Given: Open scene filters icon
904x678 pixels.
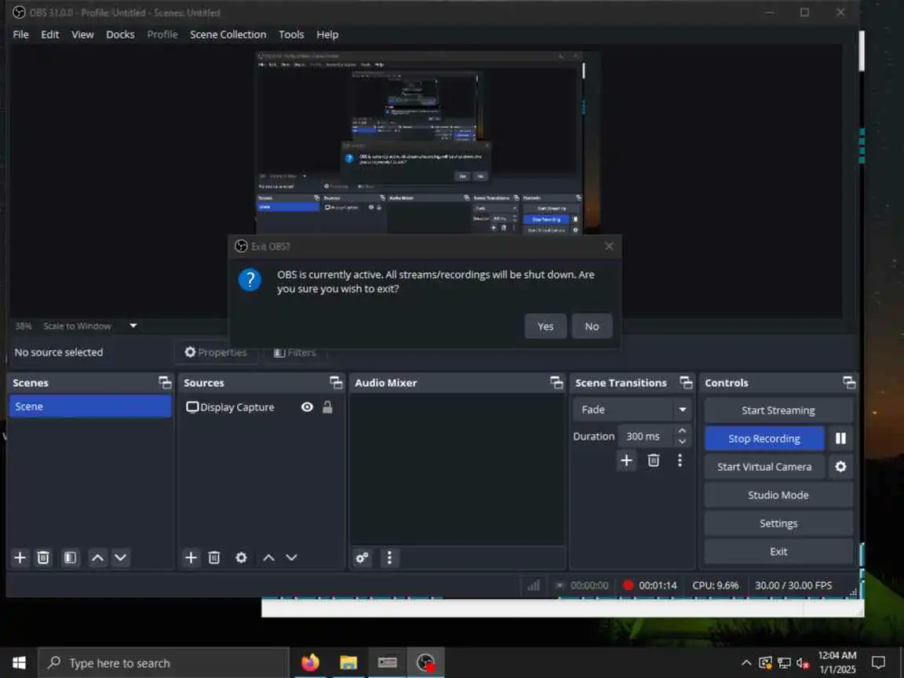Looking at the screenshot, I should point(70,557).
